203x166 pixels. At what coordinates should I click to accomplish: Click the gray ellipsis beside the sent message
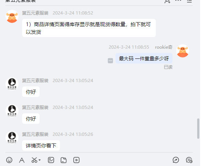tap(110, 61)
